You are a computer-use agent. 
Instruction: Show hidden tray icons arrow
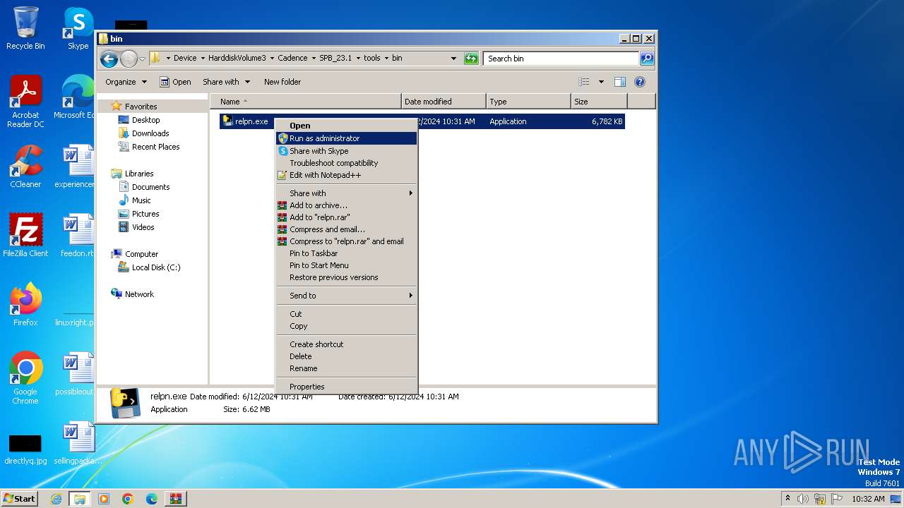tap(787, 499)
